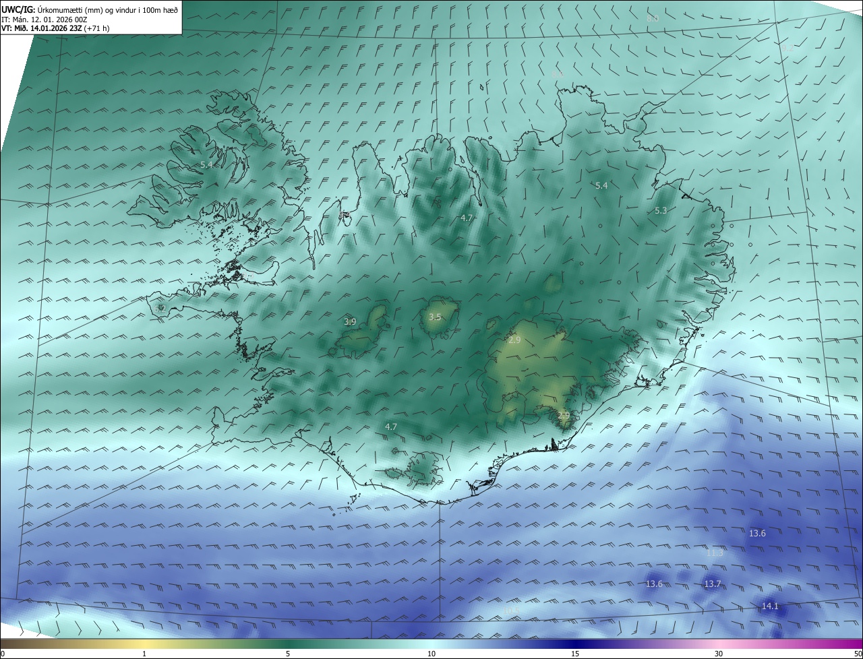Click the 3.5 value on Hofsjökull glacier
The height and width of the screenshot is (659, 863).
[x=435, y=317]
